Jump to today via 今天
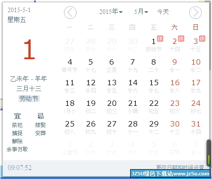The width and height of the screenshot is (212, 179). pos(163,12)
